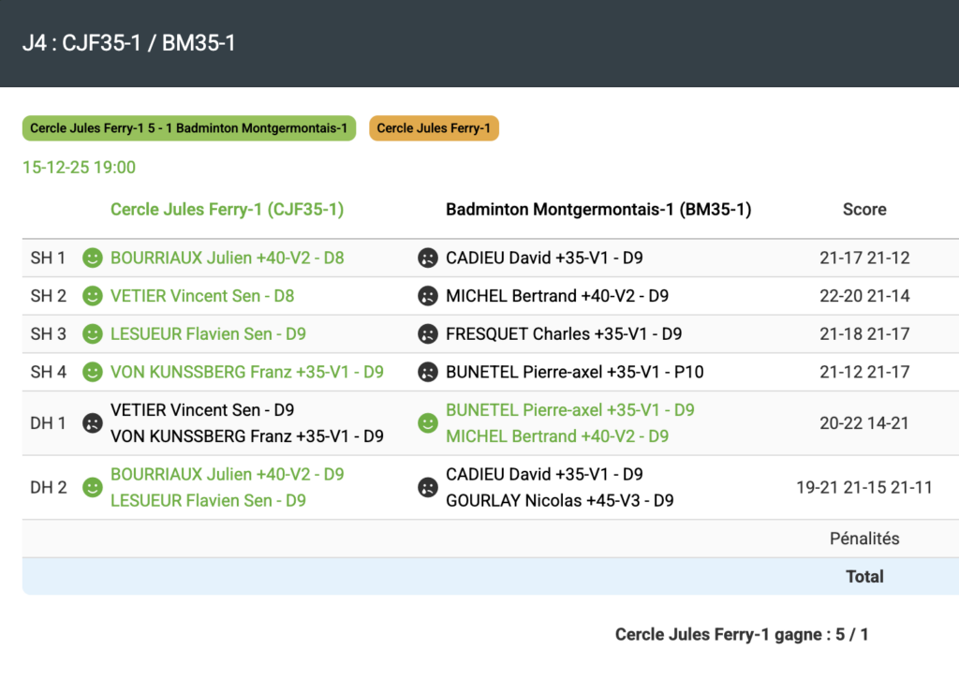Open Badminton Montgermontais-1 (BM35-1) team header
The image size is (959, 694).
[x=598, y=210]
